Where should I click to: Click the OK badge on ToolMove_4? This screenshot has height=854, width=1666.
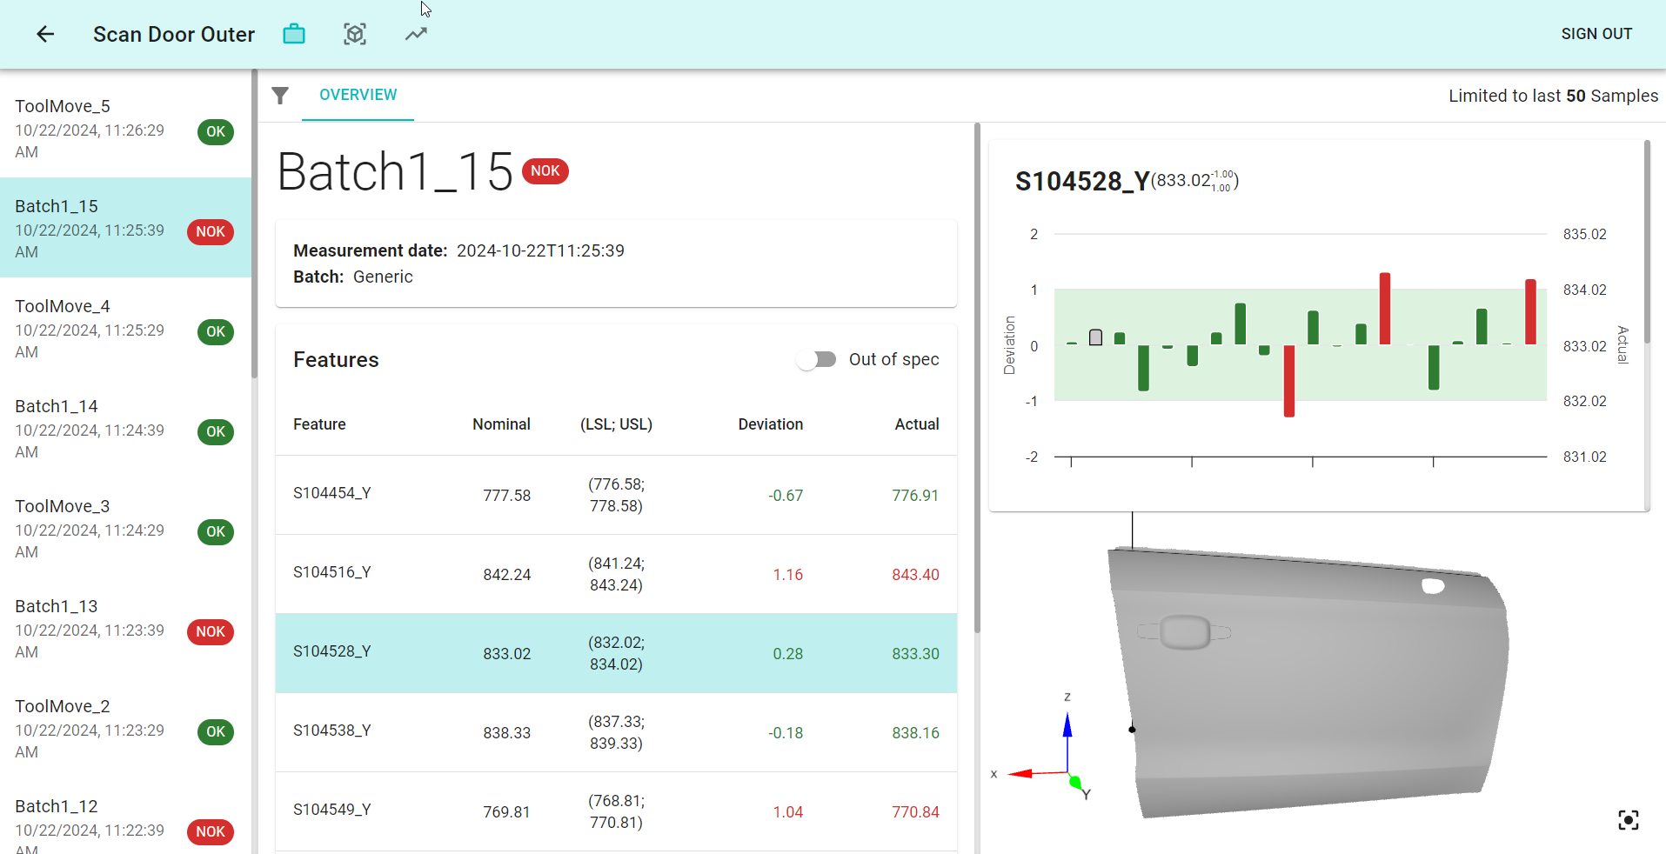point(215,331)
